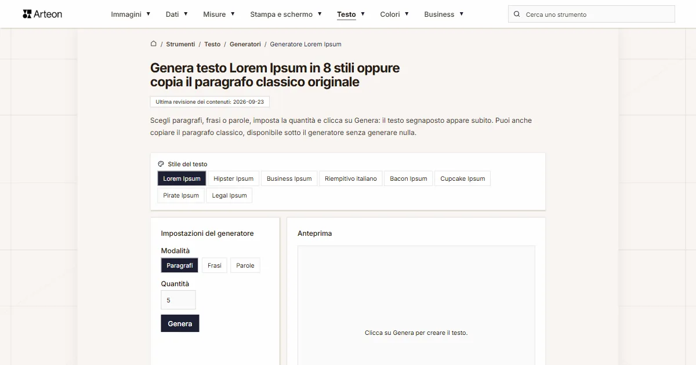Select the Bacon Ipsum style
The width and height of the screenshot is (696, 365).
(x=408, y=178)
